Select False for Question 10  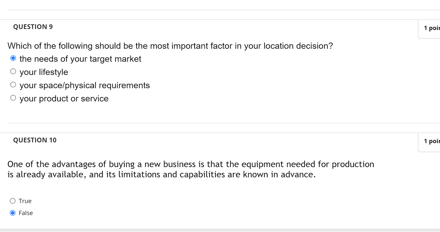coord(12,213)
